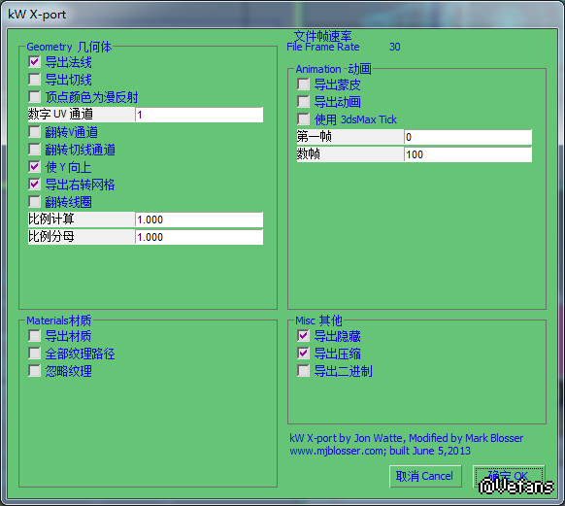Toggle the 使用 3dsMax Tick checkbox
565x506 pixels.
304,118
